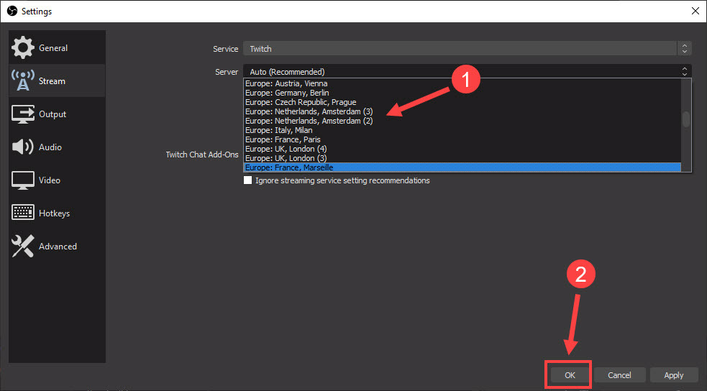
Task: Click the Apply button
Action: pos(673,375)
